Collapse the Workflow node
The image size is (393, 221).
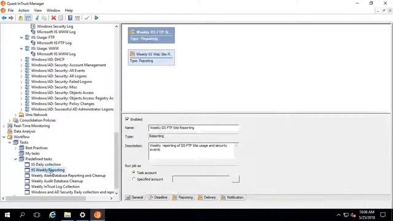pos(4,137)
